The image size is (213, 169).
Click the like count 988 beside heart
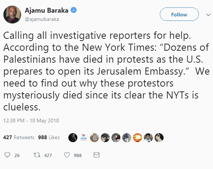(x=78, y=155)
